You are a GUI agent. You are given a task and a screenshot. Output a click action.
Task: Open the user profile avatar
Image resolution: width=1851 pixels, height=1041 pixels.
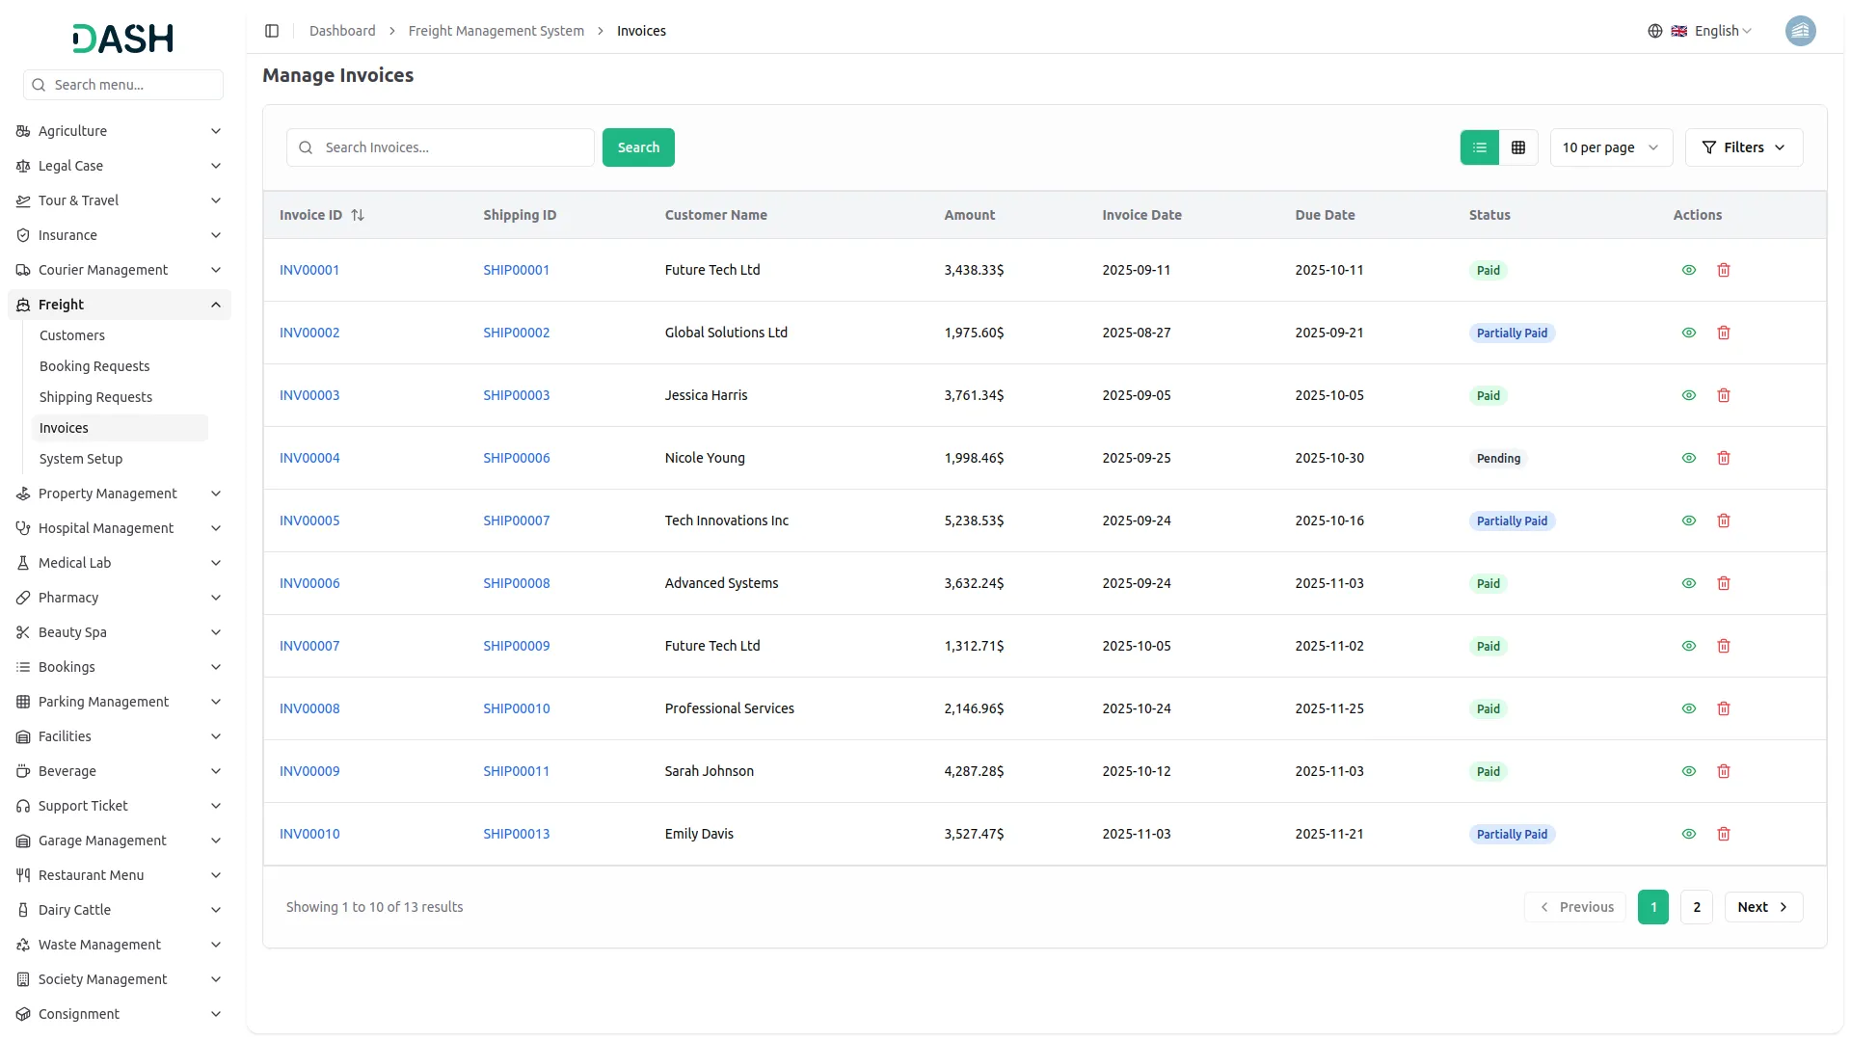tap(1801, 31)
